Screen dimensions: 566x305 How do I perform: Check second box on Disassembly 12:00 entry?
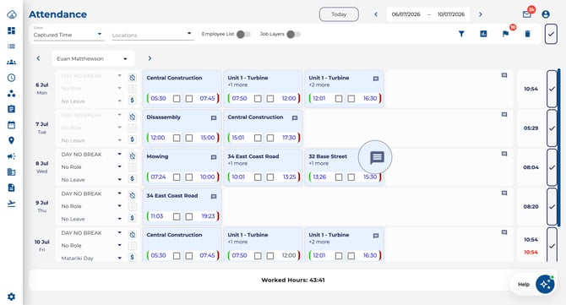click(x=188, y=138)
